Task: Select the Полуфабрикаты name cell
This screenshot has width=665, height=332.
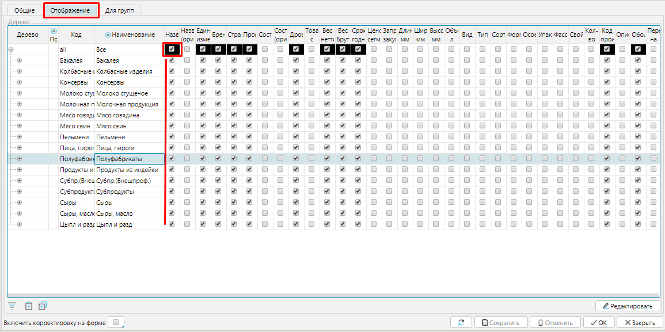Action: pyautogui.click(x=129, y=159)
